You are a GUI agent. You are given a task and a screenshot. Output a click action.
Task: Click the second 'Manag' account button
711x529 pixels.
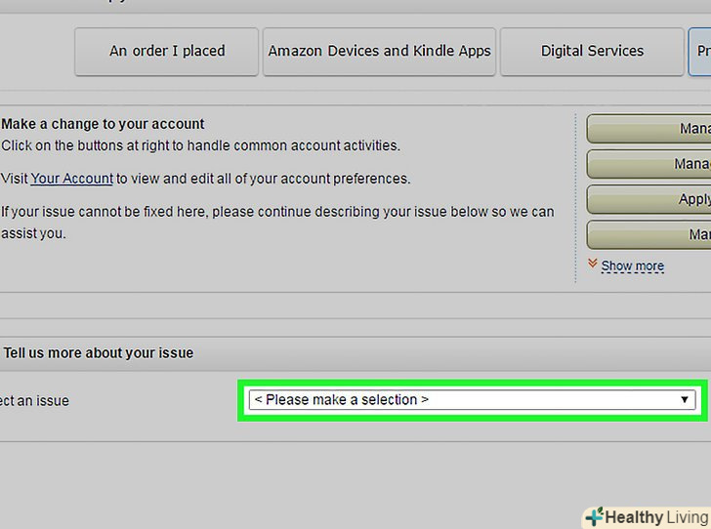pyautogui.click(x=650, y=164)
